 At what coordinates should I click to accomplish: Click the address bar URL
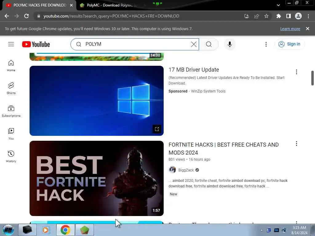pos(111,16)
